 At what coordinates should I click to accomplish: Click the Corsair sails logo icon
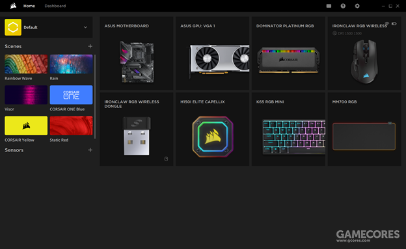tap(13, 6)
